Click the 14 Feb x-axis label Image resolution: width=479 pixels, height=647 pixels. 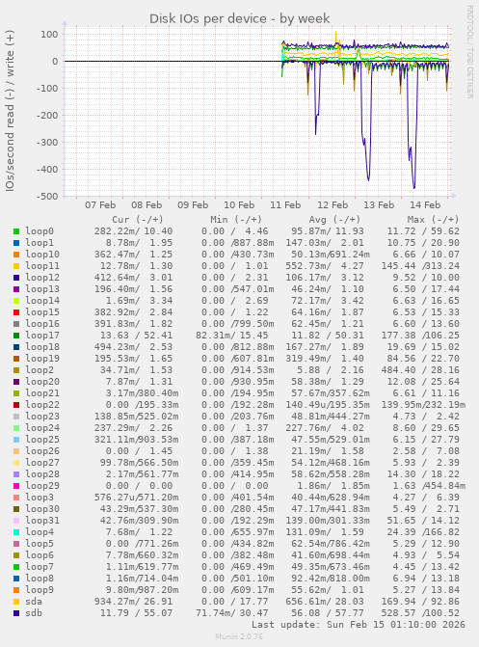click(x=425, y=205)
